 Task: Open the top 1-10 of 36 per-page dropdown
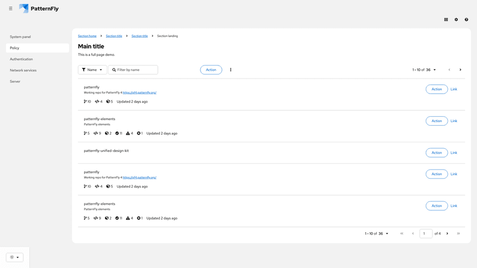(424, 70)
